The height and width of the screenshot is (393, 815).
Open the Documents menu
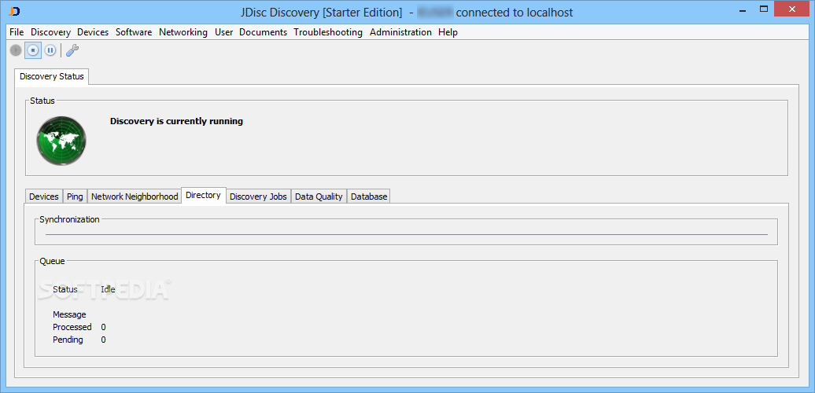pos(263,32)
